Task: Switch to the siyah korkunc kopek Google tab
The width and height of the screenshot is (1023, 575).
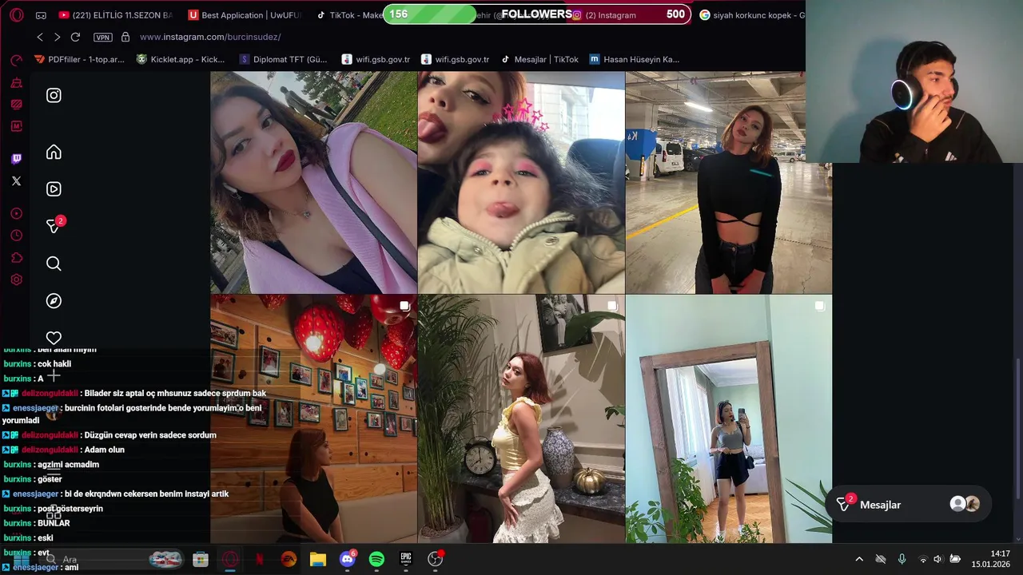Action: coord(751,15)
